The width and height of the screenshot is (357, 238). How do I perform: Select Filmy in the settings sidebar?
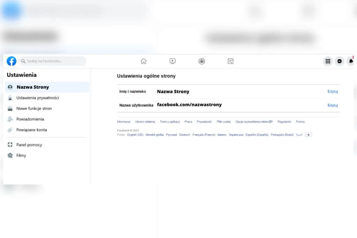tap(22, 155)
